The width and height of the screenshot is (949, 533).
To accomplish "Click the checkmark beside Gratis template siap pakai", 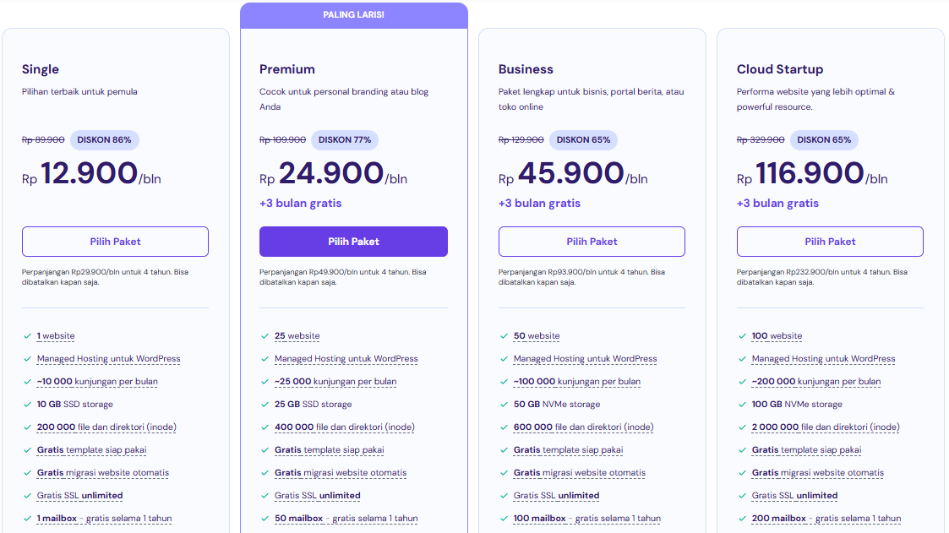I will (26, 449).
